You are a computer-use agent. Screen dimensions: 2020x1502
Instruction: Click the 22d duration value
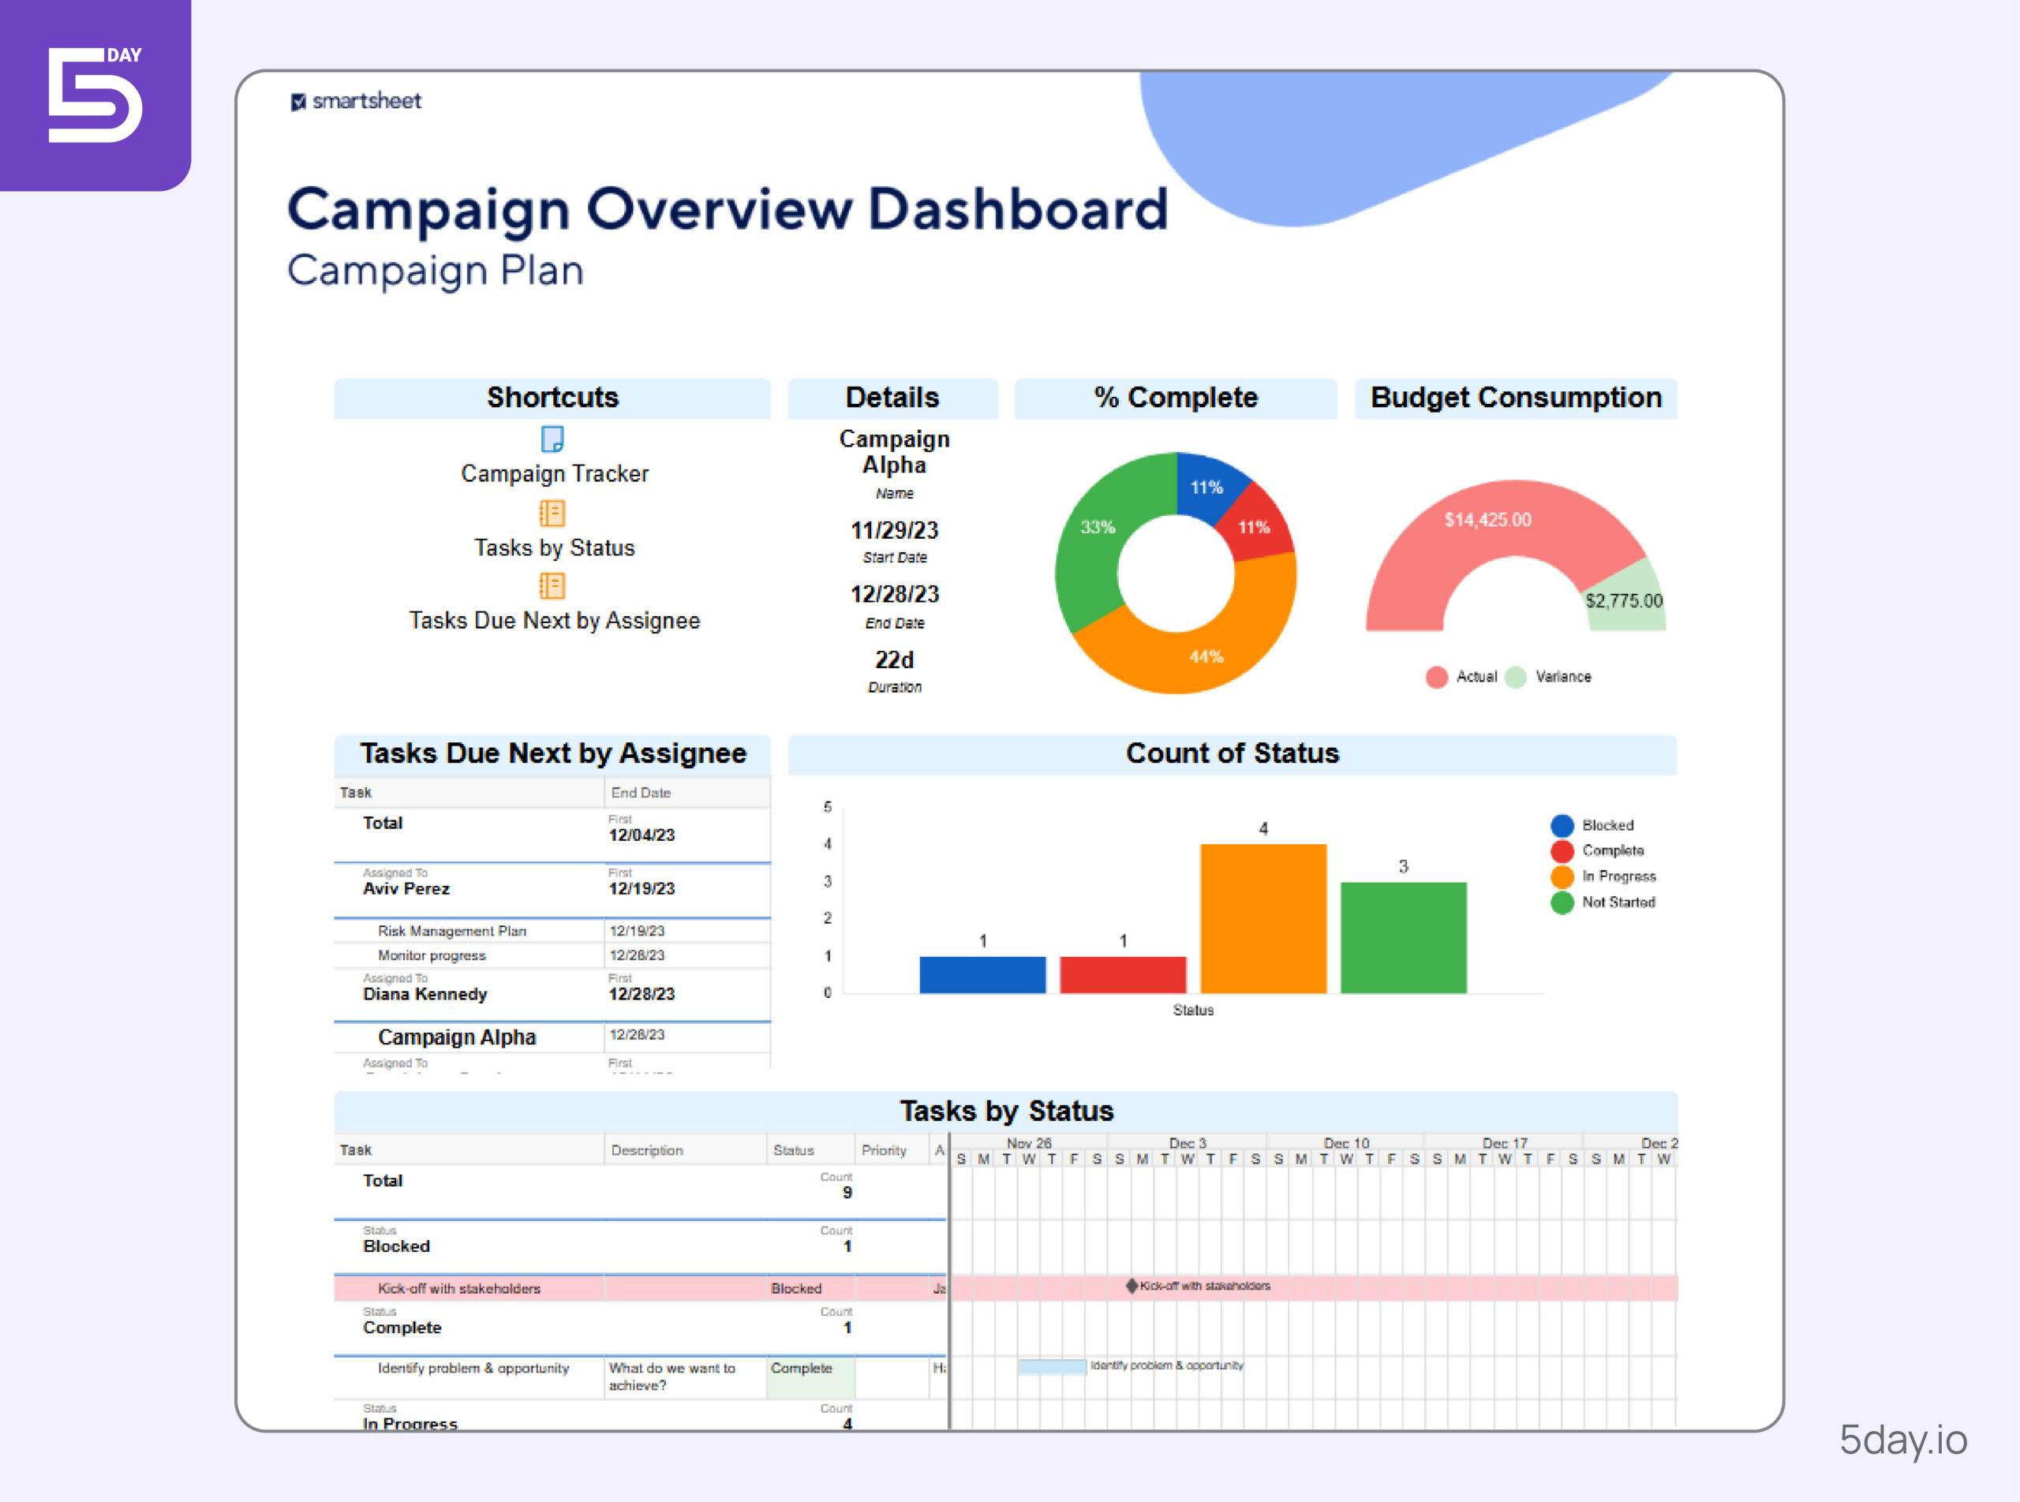[894, 660]
